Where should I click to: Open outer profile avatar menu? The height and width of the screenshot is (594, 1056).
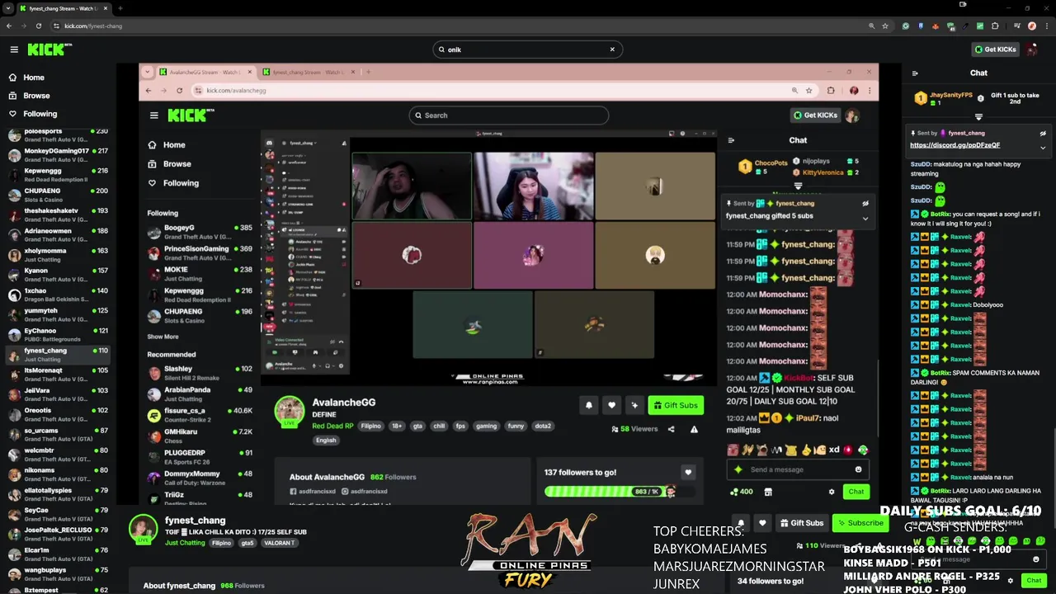(x=1032, y=49)
